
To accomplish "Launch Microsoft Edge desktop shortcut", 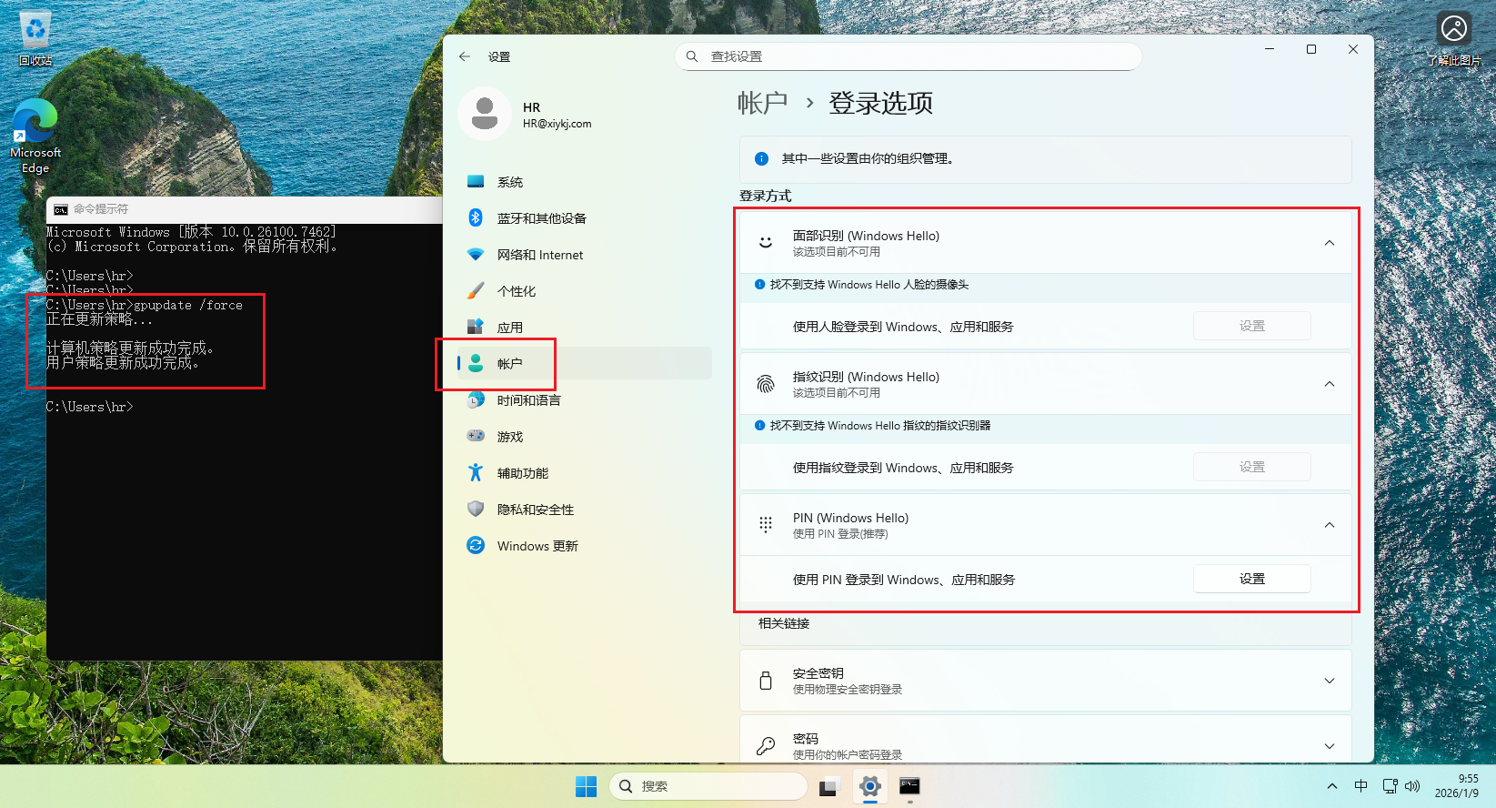I will coord(35,135).
